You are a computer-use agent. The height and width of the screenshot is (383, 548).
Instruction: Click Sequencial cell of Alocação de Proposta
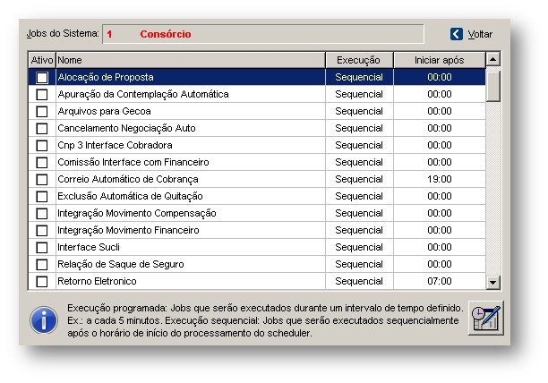[359, 77]
